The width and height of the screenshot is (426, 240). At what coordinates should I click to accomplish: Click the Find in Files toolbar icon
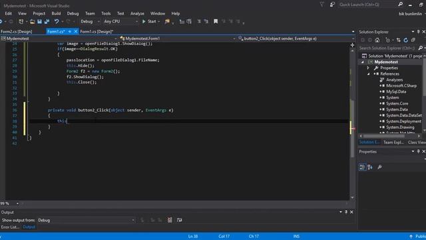coord(167,21)
